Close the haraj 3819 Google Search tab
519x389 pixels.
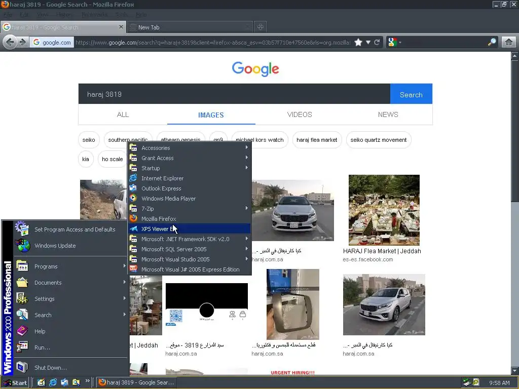click(x=121, y=27)
